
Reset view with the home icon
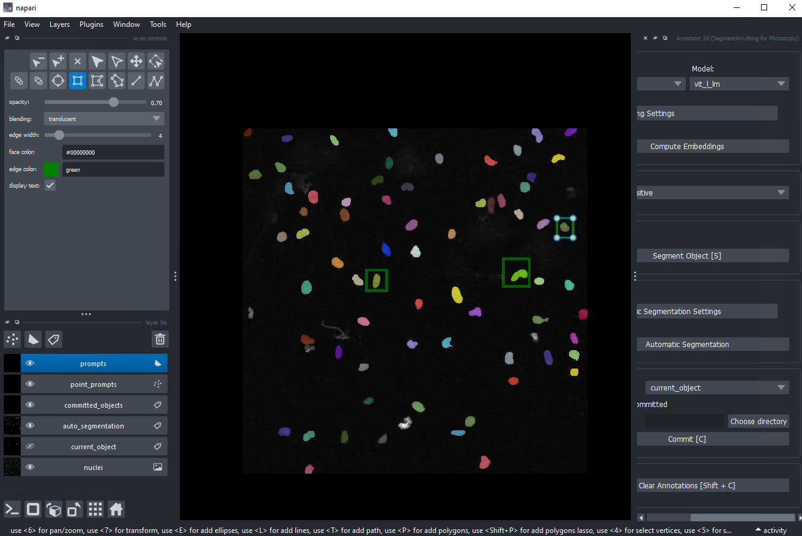pos(116,509)
